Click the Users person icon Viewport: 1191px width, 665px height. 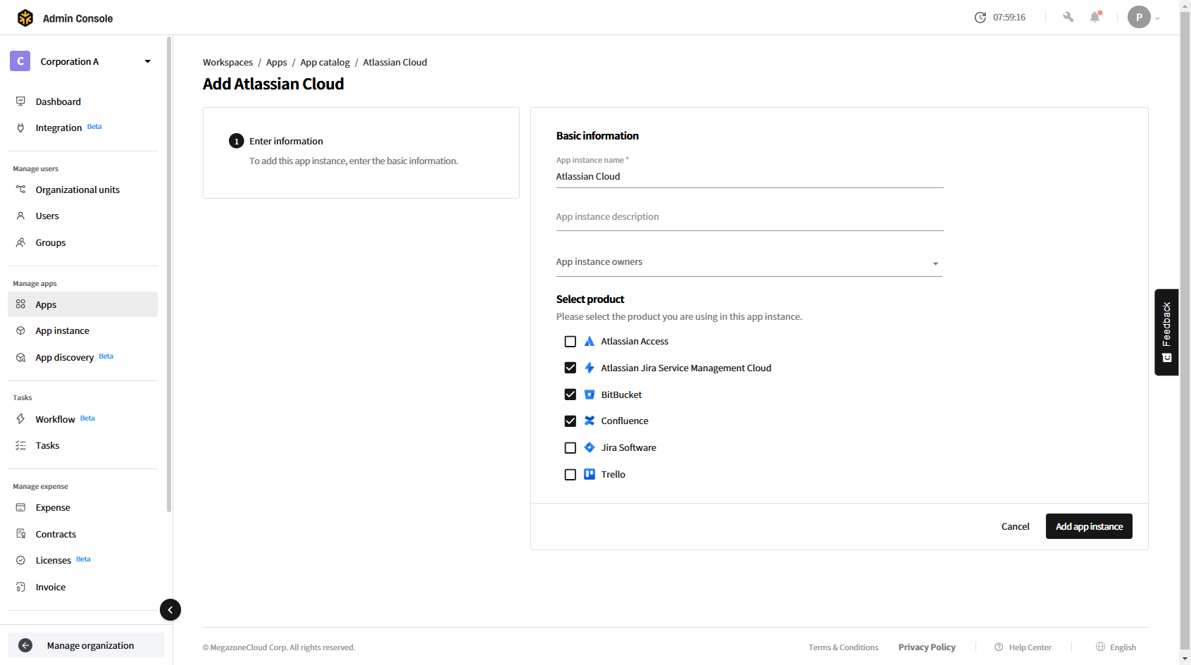(x=20, y=216)
